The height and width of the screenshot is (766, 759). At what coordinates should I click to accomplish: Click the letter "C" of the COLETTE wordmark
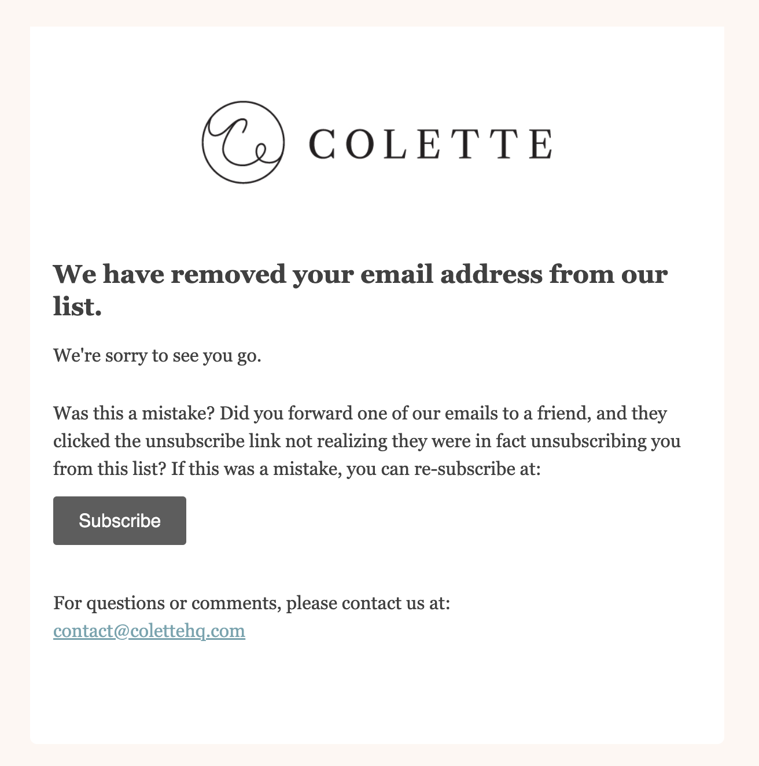(x=322, y=144)
